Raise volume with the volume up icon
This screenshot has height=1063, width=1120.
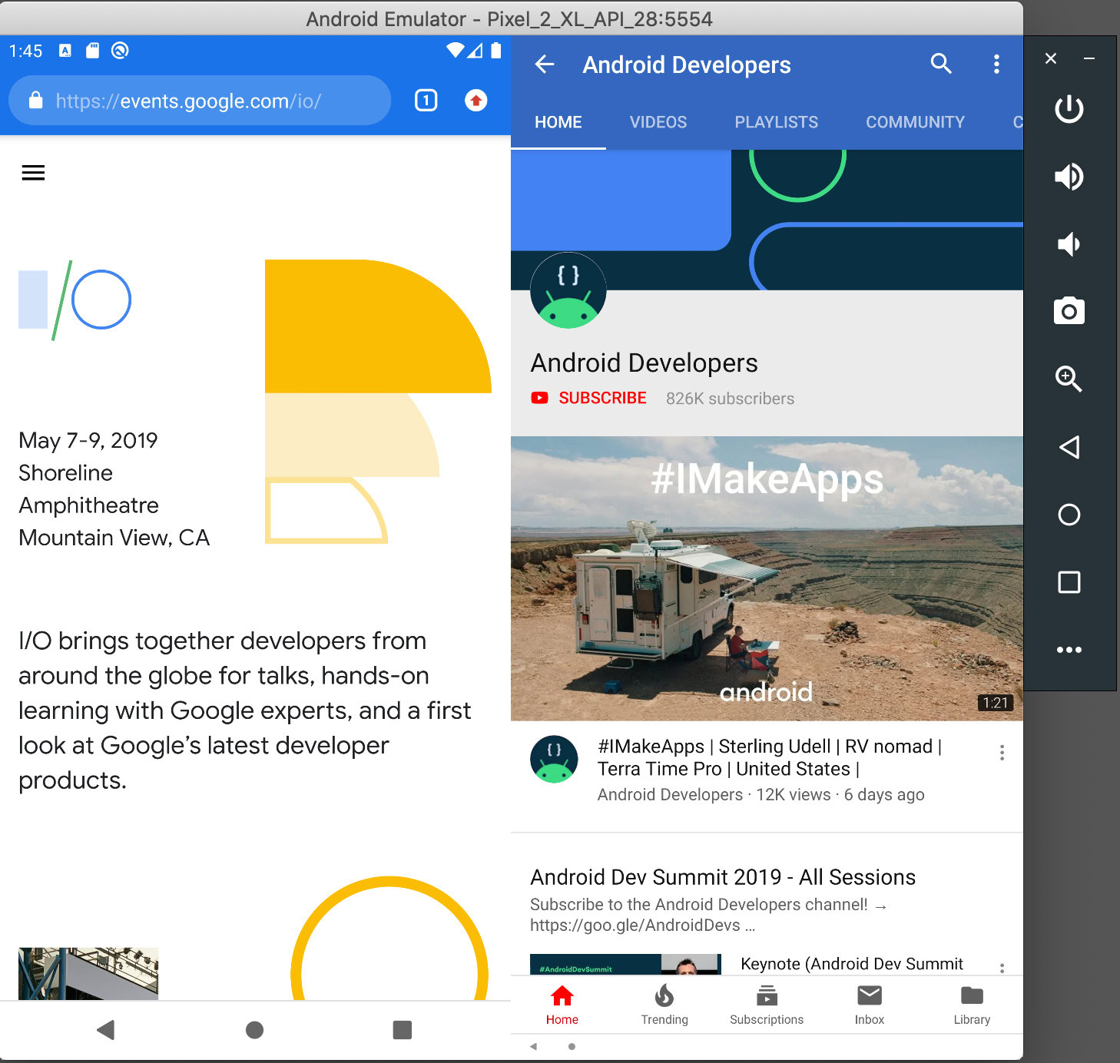[1069, 176]
